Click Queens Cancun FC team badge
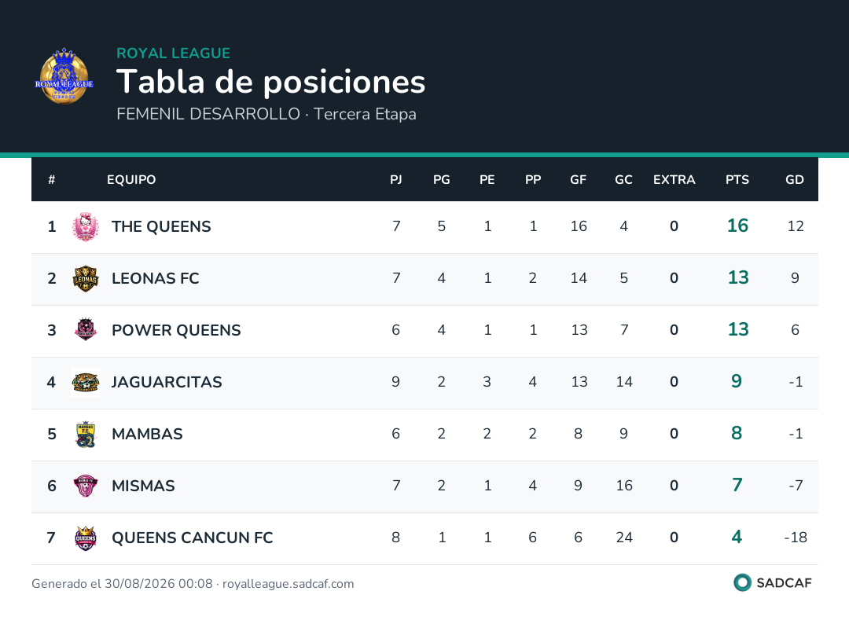 [x=86, y=538]
